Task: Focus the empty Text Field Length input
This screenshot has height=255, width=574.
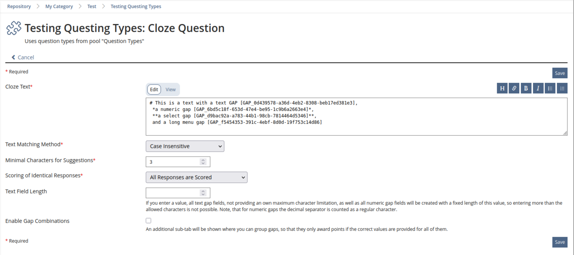Action: [x=178, y=193]
